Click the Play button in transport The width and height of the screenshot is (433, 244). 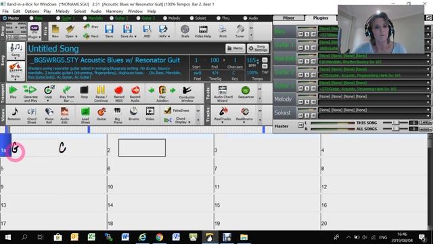click(x=13, y=92)
